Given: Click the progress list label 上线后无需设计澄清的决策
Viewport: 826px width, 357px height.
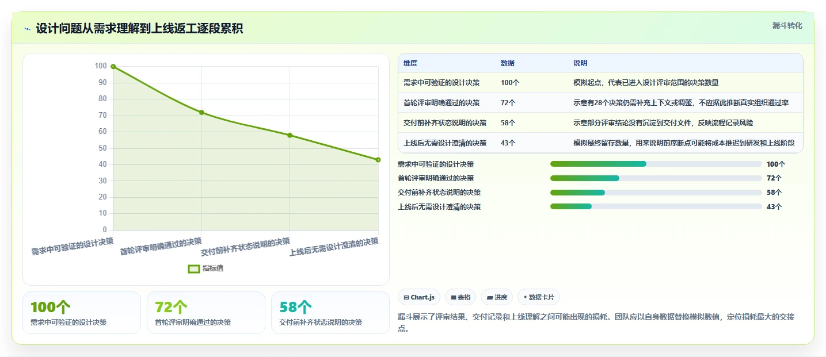Looking at the screenshot, I should click(x=439, y=207).
